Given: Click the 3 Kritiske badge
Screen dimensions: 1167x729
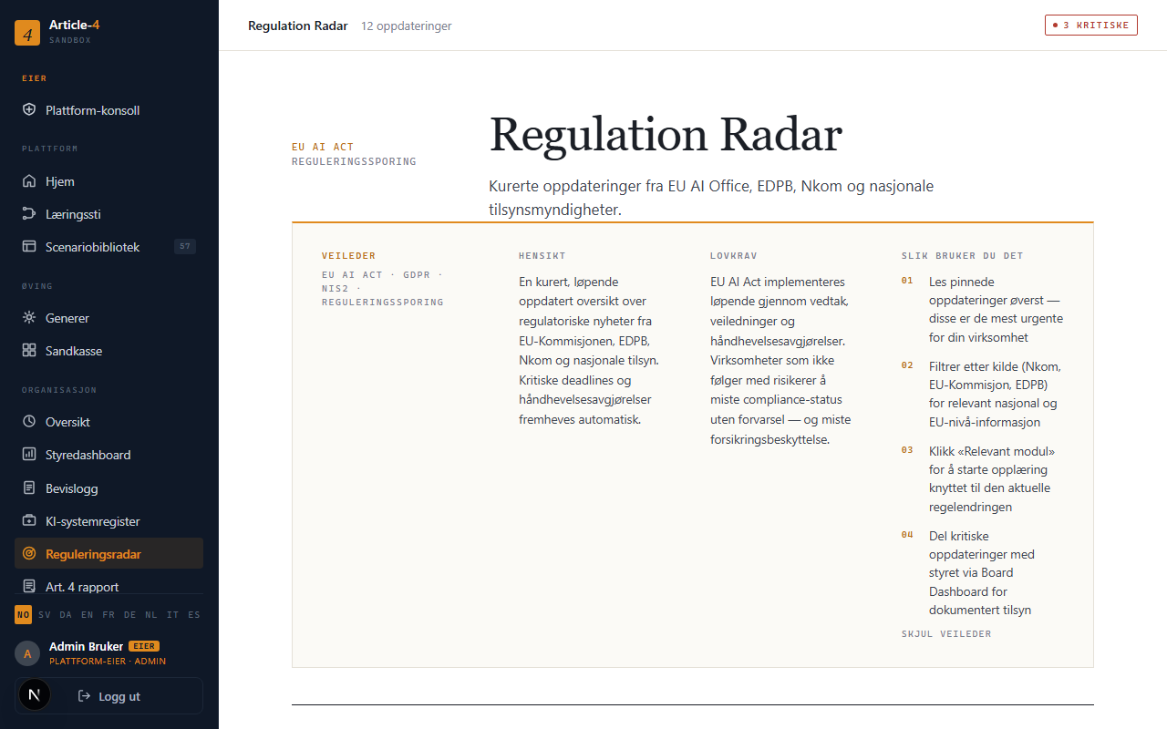Looking at the screenshot, I should coord(1091,26).
